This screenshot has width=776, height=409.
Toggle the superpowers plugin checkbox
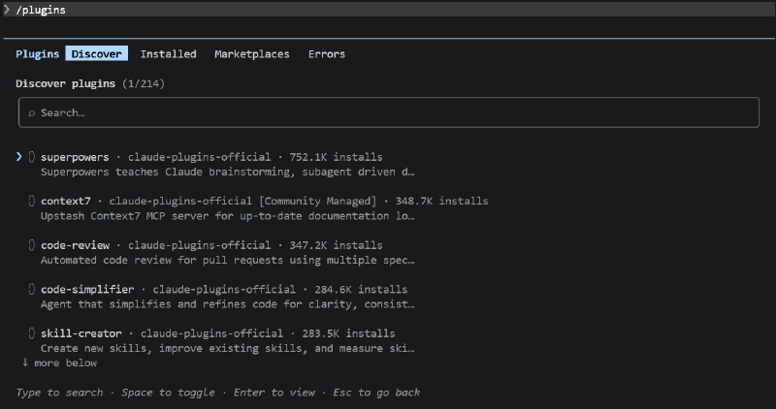tap(32, 157)
